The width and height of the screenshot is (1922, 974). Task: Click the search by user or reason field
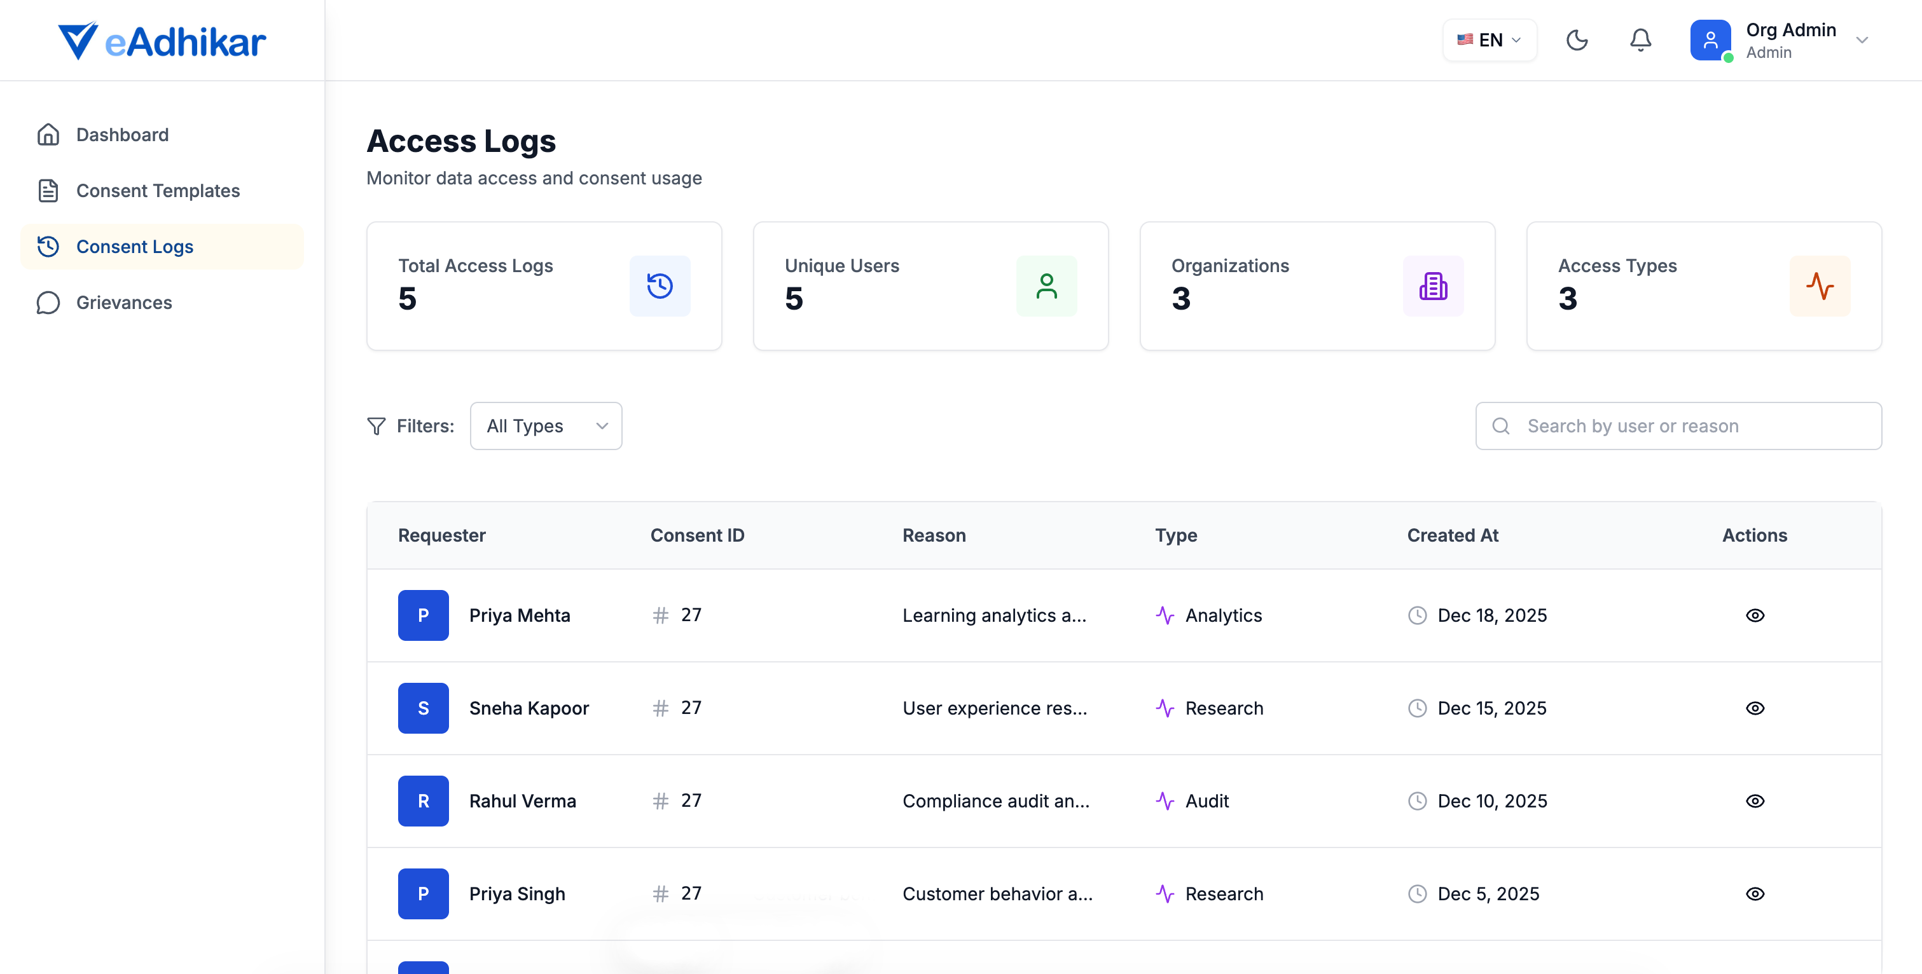point(1678,426)
